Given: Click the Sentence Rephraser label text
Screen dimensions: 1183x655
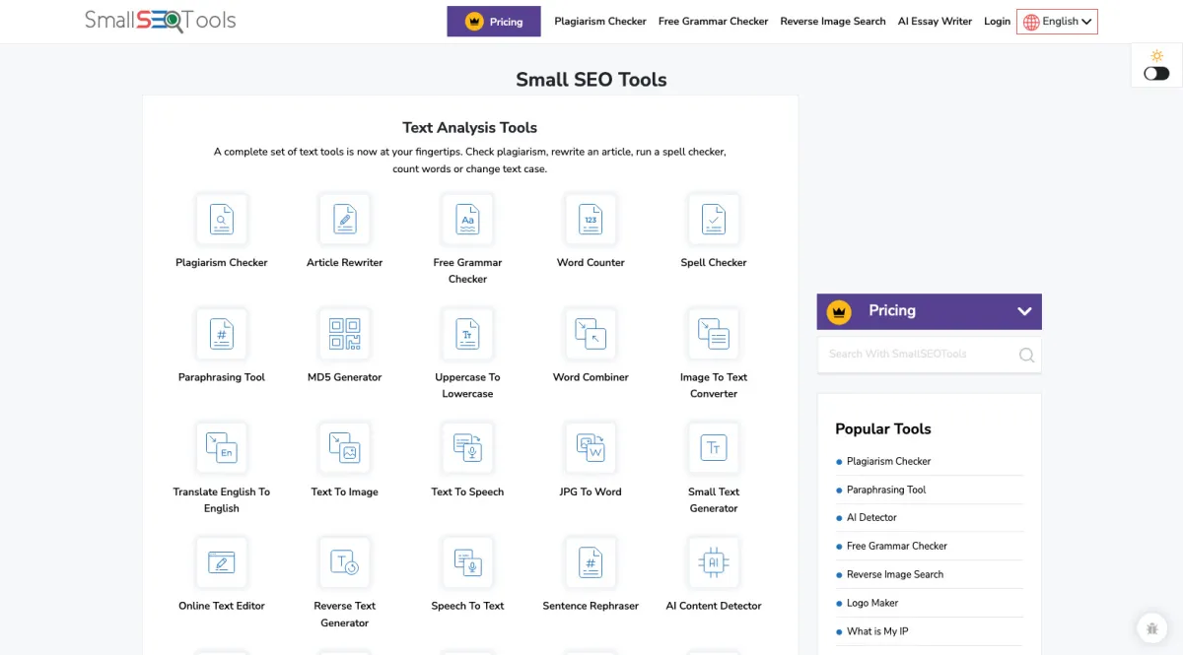Looking at the screenshot, I should point(591,606).
